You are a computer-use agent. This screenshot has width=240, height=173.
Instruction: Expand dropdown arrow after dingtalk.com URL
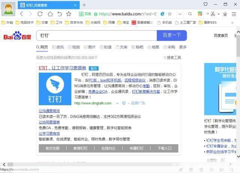pos(117,103)
